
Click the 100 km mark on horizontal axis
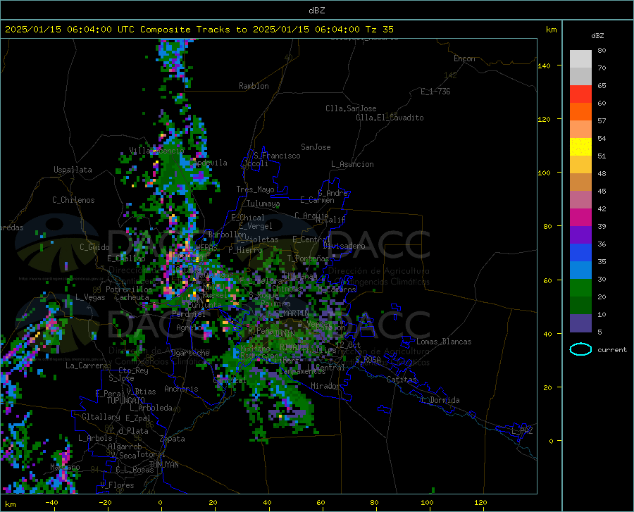click(427, 502)
